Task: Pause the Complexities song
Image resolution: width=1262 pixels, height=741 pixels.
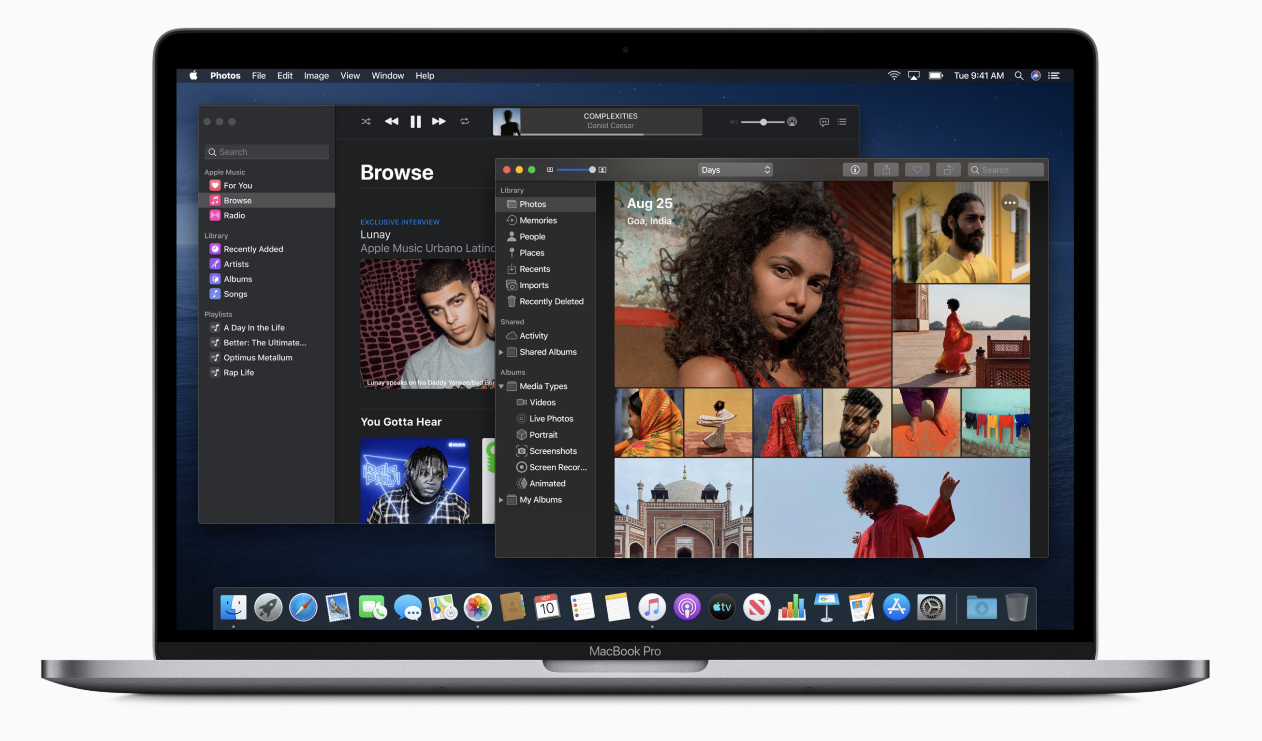Action: (416, 122)
